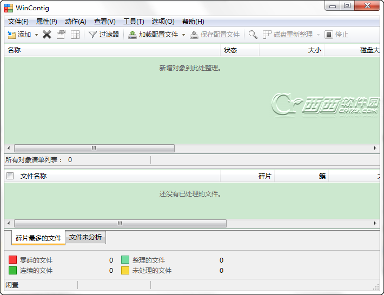Click the upper list right scroll arrow
Image resolution: width=384 pixels, height=295 pixels.
click(375, 148)
